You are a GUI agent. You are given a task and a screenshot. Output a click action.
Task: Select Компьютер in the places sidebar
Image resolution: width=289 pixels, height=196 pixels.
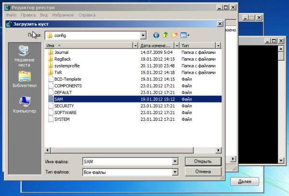pyautogui.click(x=24, y=105)
